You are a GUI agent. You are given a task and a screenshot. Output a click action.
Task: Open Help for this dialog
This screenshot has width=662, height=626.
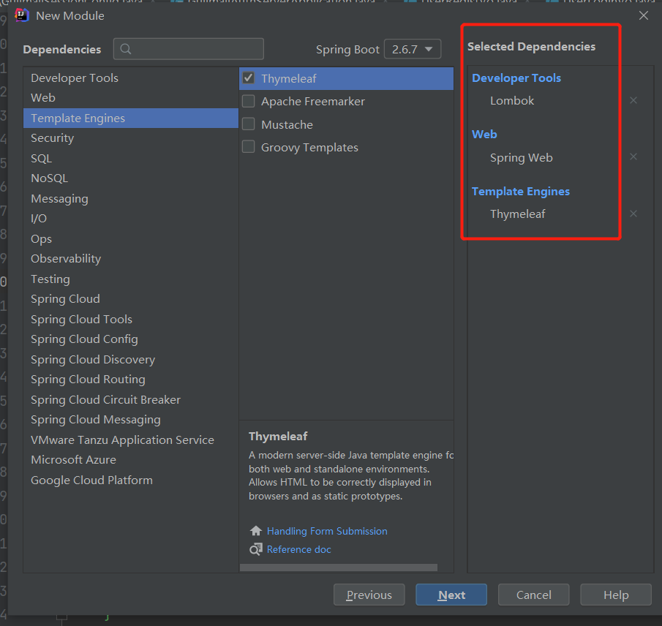point(616,595)
